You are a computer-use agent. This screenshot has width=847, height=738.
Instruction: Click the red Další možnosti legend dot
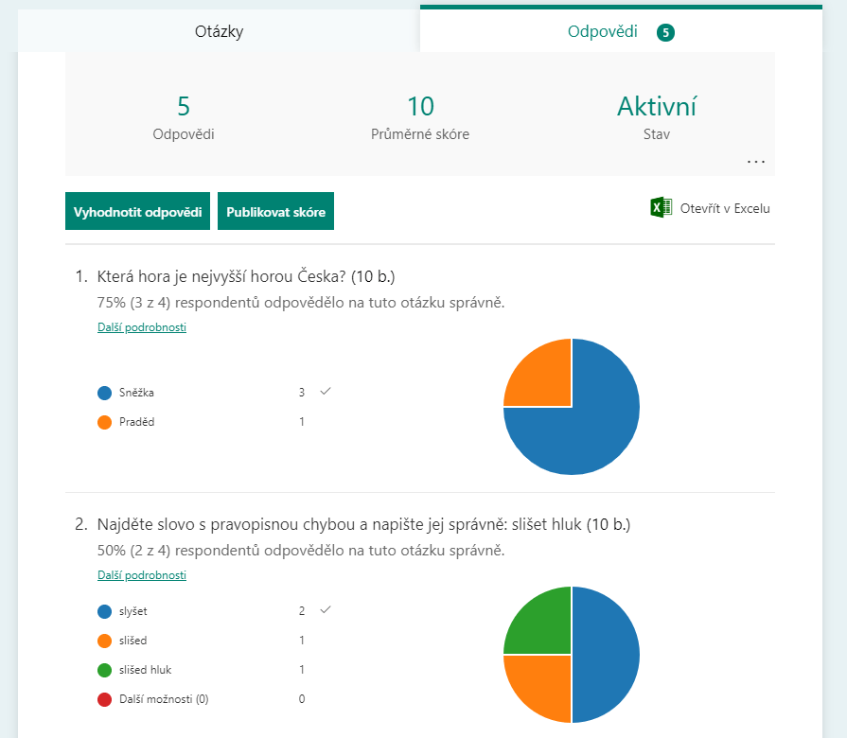[104, 699]
